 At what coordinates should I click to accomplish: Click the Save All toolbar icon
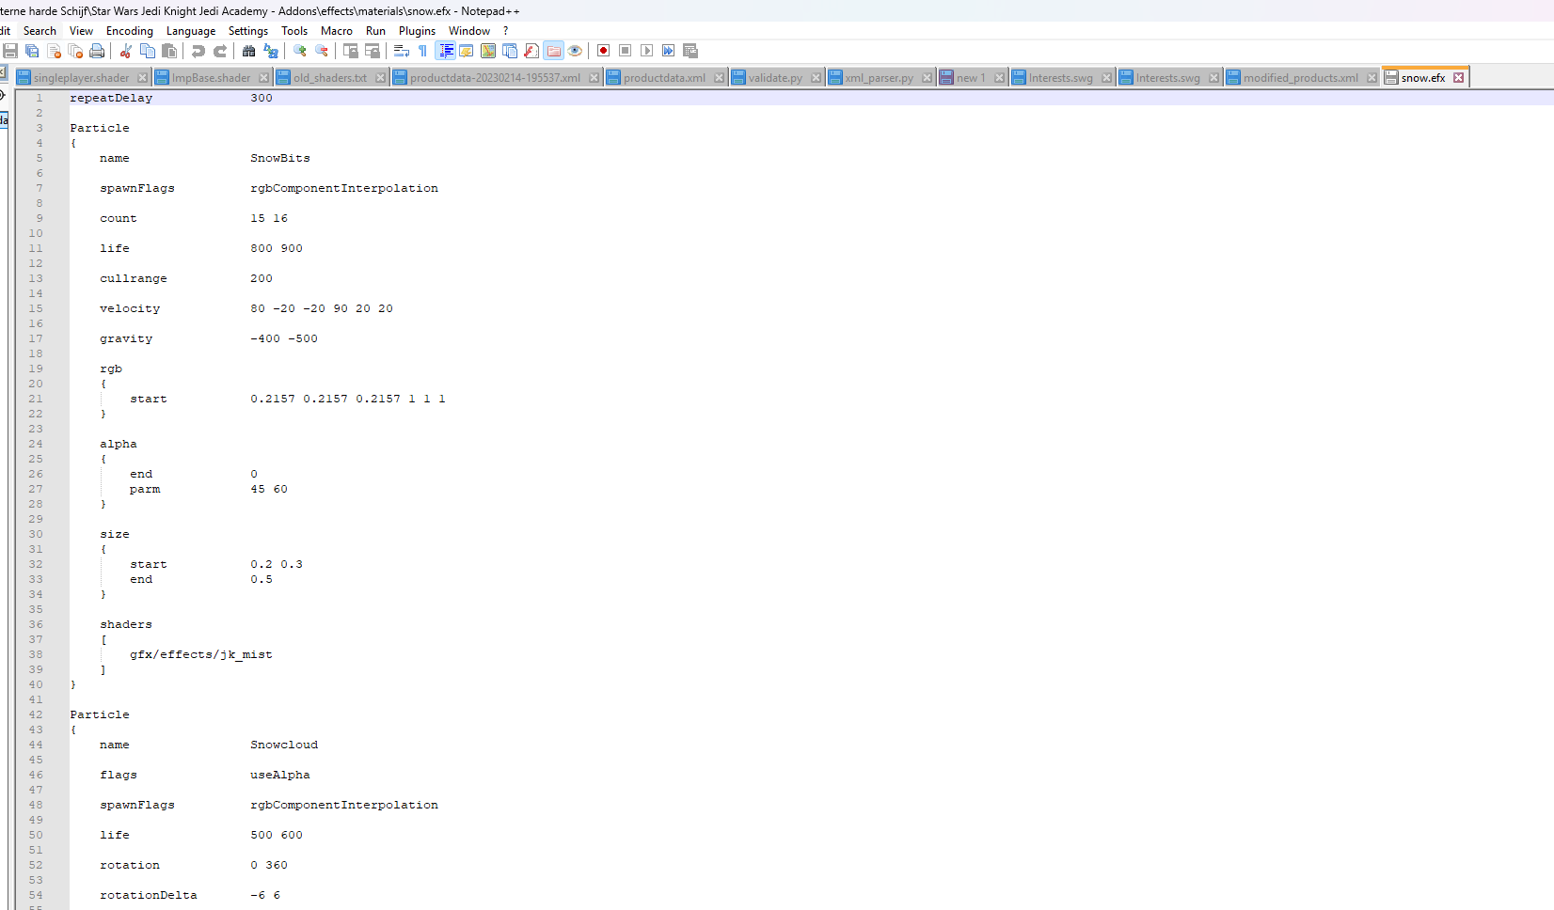pyautogui.click(x=32, y=51)
